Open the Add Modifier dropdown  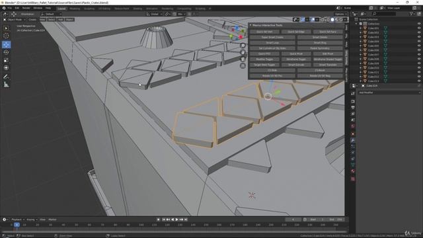389,93
